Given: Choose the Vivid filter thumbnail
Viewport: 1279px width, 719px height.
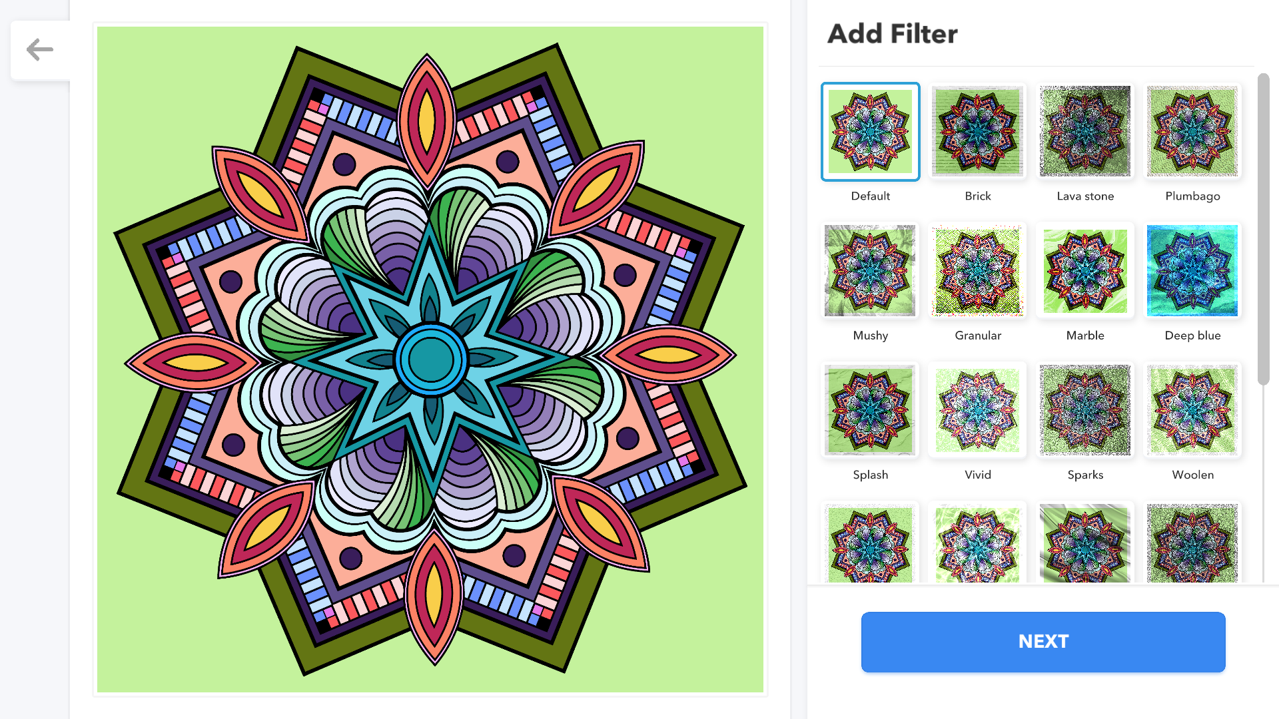Looking at the screenshot, I should point(977,410).
